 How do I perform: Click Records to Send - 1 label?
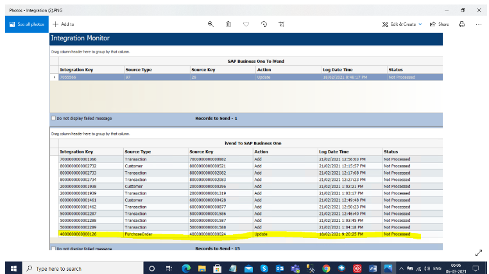(x=216, y=119)
